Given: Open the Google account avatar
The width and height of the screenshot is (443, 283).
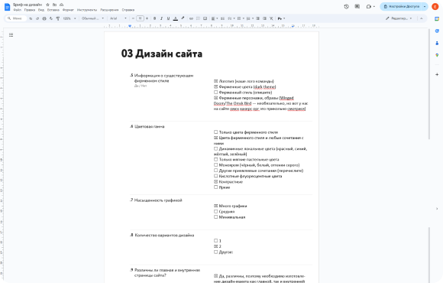Looking at the screenshot, I should pyautogui.click(x=435, y=7).
